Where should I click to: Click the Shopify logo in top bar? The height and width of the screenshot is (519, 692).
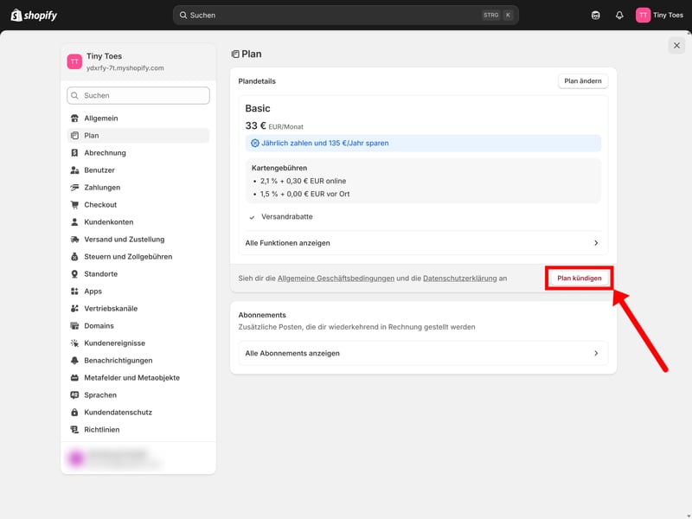(x=34, y=15)
